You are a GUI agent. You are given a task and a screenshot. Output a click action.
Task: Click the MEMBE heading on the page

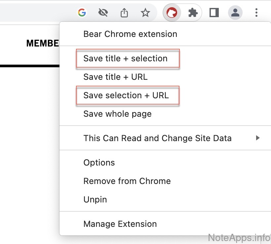43,44
